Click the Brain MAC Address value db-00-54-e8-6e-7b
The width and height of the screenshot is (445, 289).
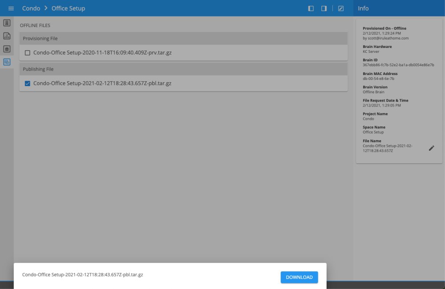[x=378, y=79]
